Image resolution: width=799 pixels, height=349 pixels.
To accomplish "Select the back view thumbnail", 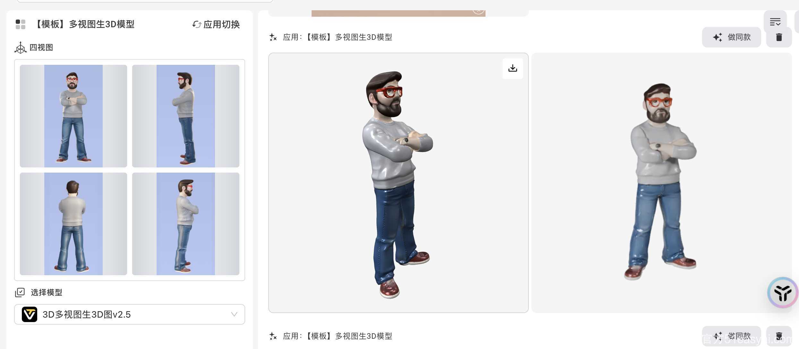I will coord(73,224).
